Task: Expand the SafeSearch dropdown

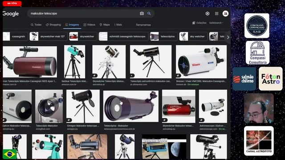Action: pyautogui.click(x=216, y=23)
